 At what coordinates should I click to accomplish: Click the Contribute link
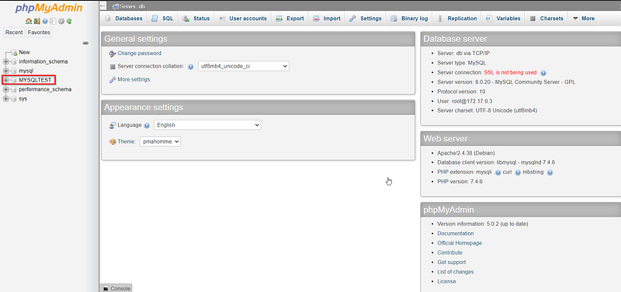tap(450, 252)
